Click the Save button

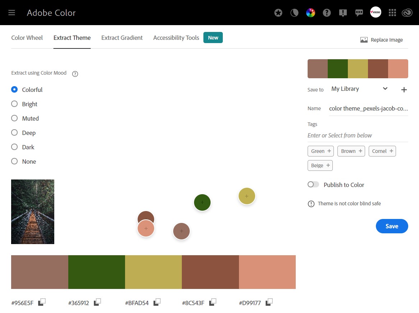pyautogui.click(x=392, y=226)
